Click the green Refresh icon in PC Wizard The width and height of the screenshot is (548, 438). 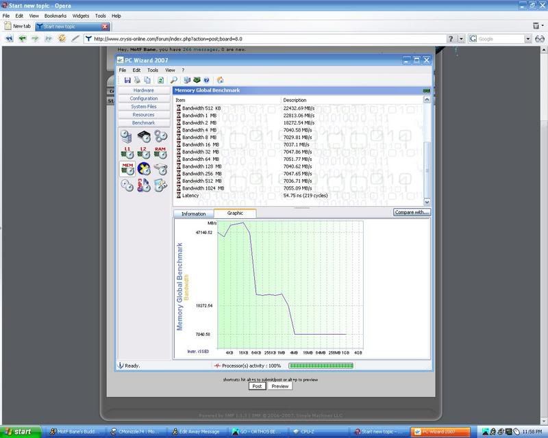click(160, 80)
